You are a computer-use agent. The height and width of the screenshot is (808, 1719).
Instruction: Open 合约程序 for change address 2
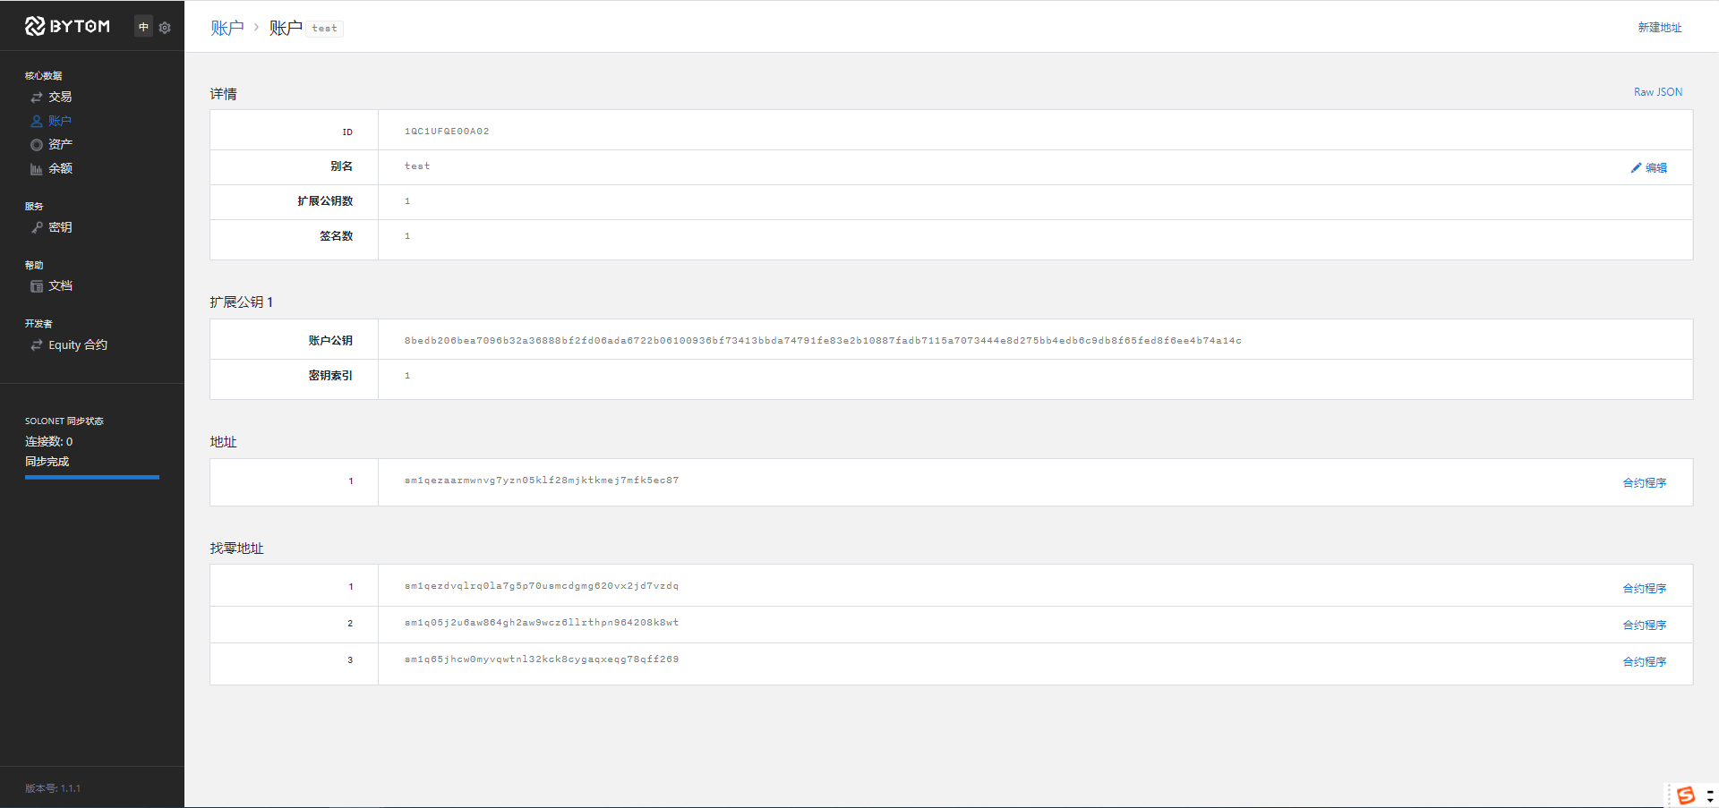1645,625
